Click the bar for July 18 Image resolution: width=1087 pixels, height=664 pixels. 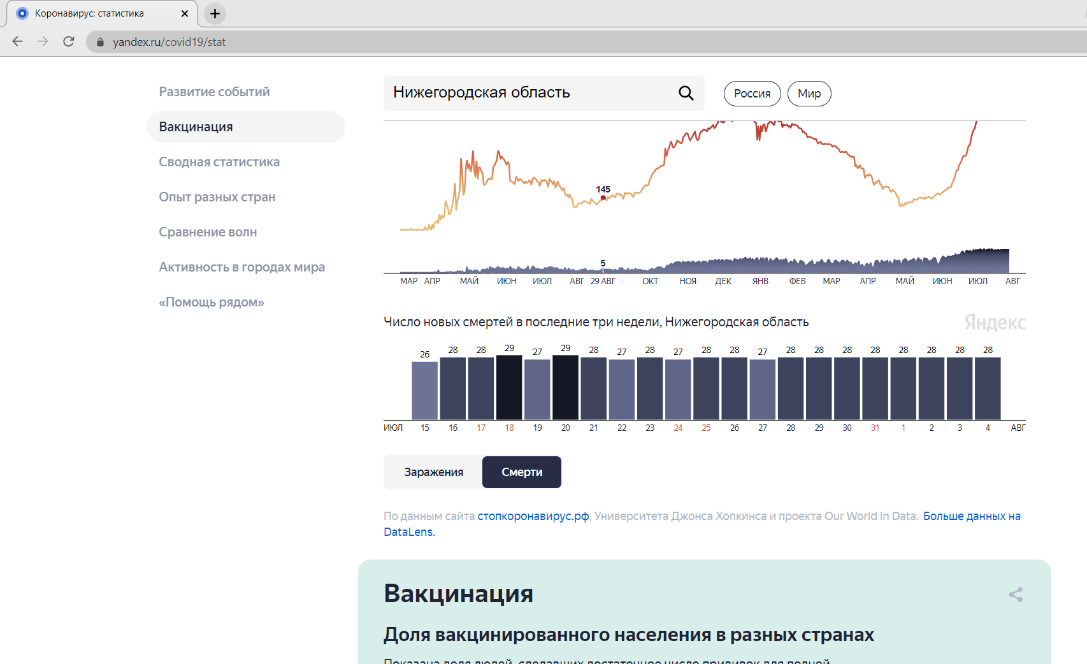509,387
